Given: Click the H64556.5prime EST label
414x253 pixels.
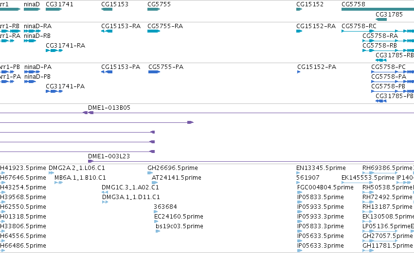Looking at the screenshot, I should point(23,236).
